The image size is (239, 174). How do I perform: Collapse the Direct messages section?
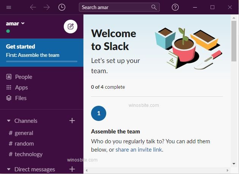[9, 169]
